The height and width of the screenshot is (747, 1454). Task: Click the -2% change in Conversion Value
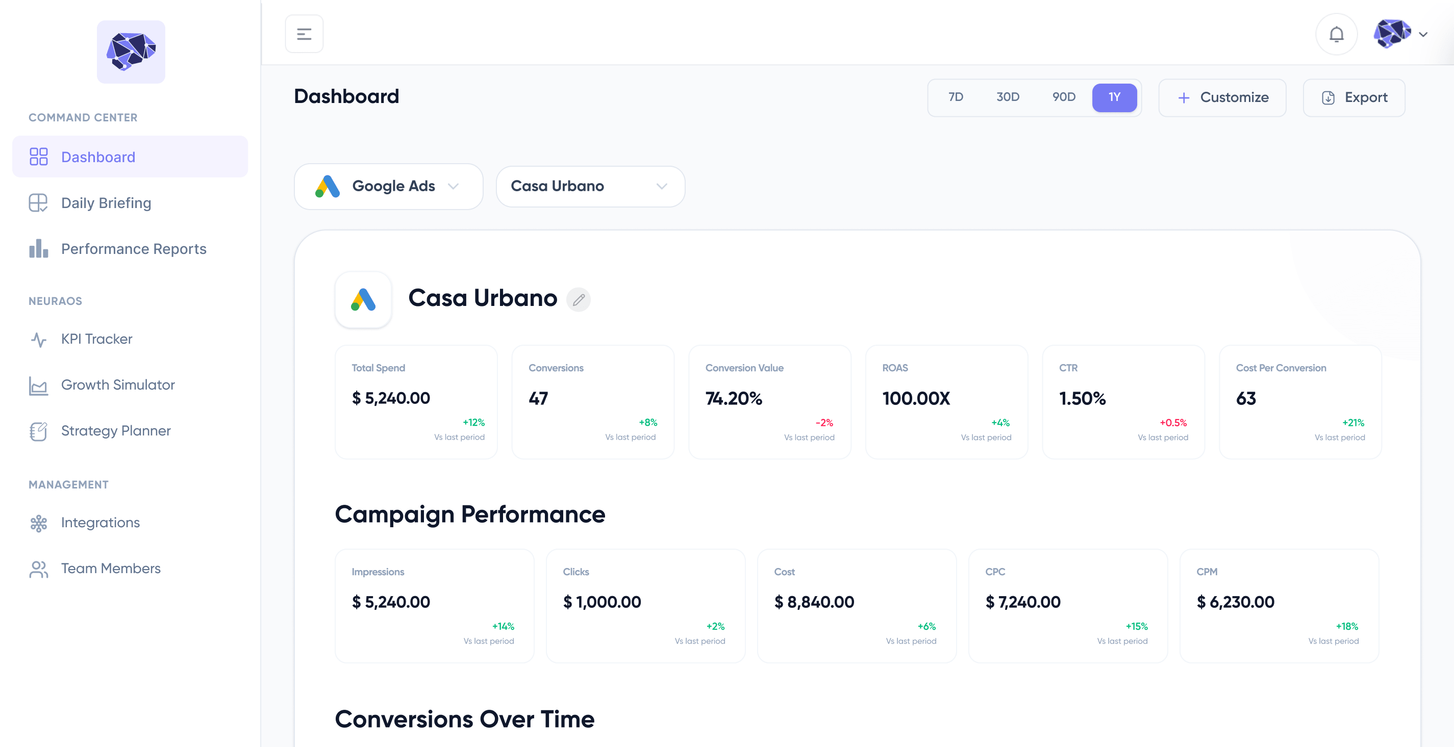[x=823, y=423]
